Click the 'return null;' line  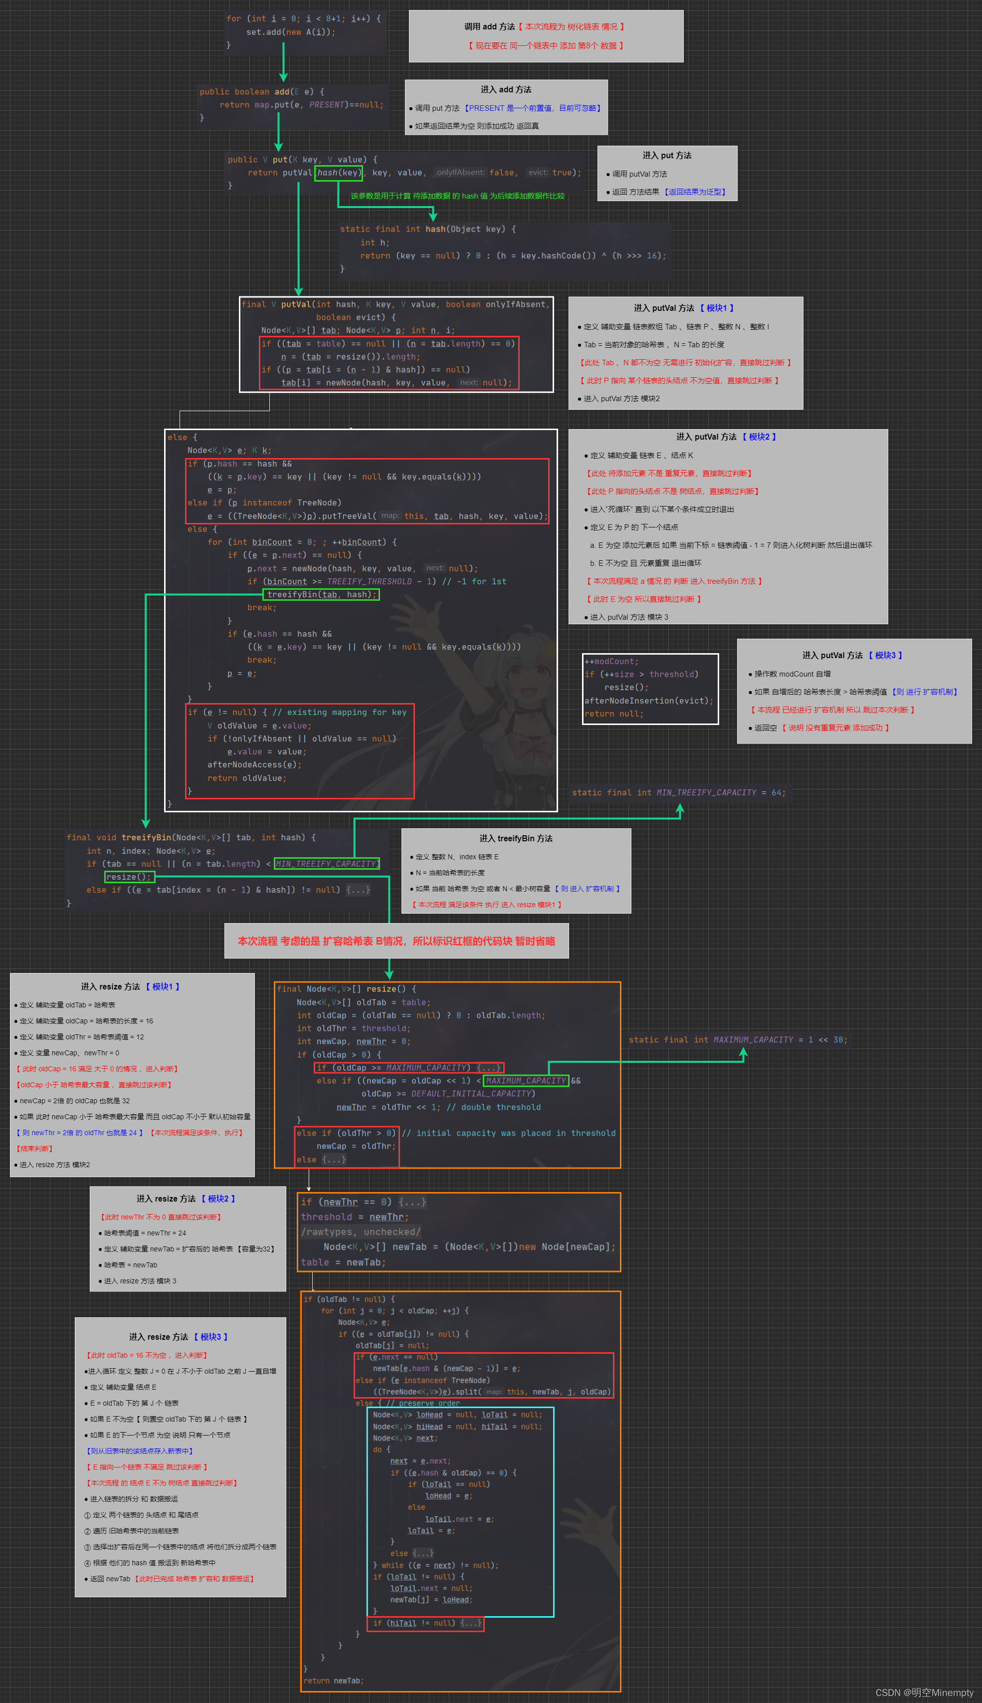tap(614, 714)
